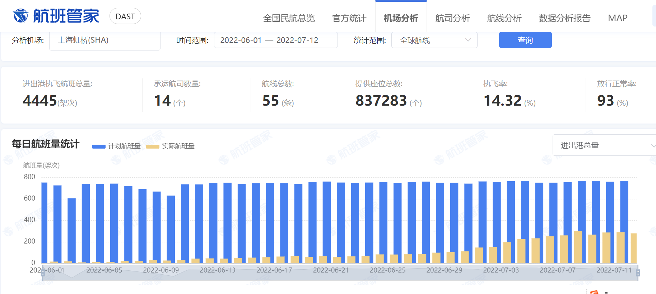Go to the 航线分析 tab
Screen dimensions: 656x294
[504, 18]
